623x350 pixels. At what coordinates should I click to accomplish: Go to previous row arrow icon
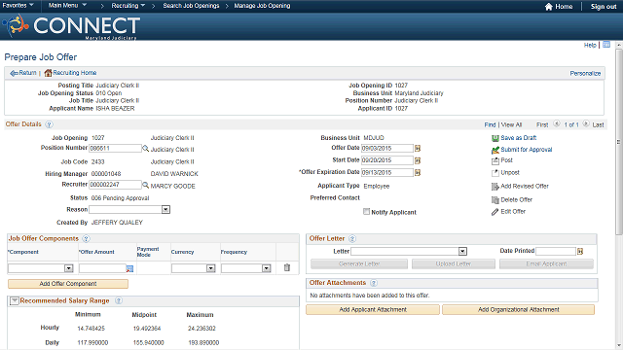point(557,124)
